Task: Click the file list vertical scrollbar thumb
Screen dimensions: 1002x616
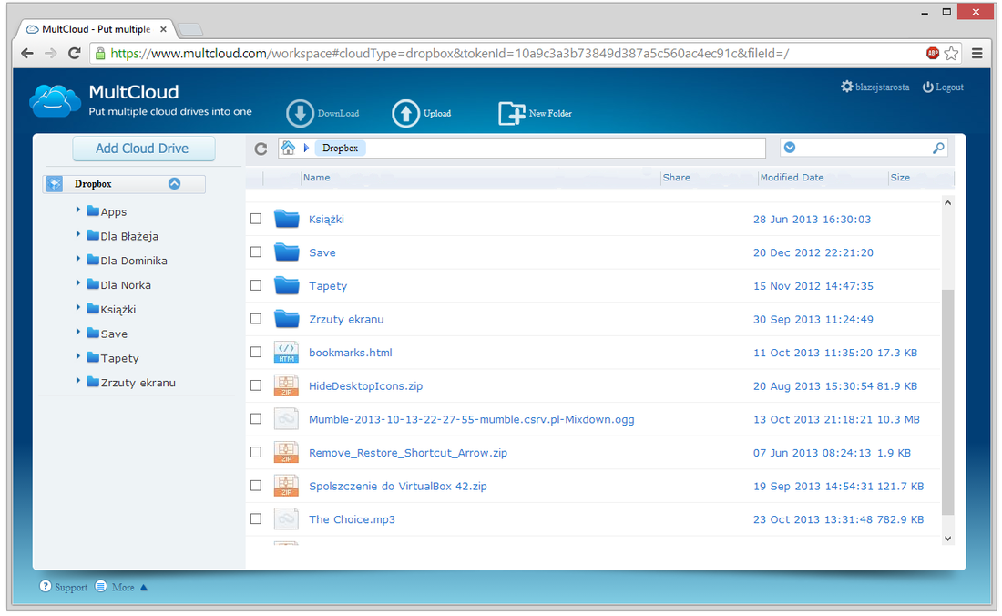Action: click(947, 401)
